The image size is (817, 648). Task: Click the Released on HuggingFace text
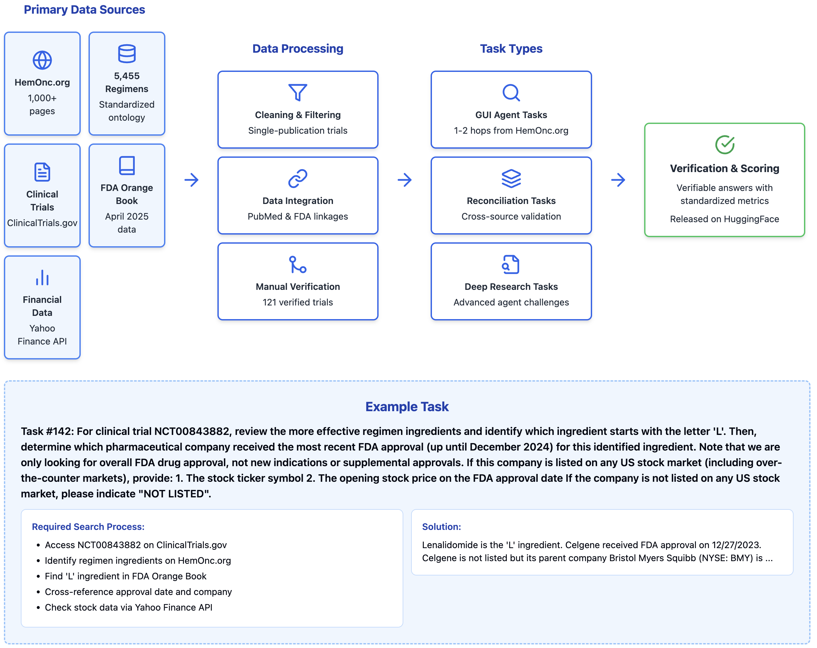pos(724,219)
